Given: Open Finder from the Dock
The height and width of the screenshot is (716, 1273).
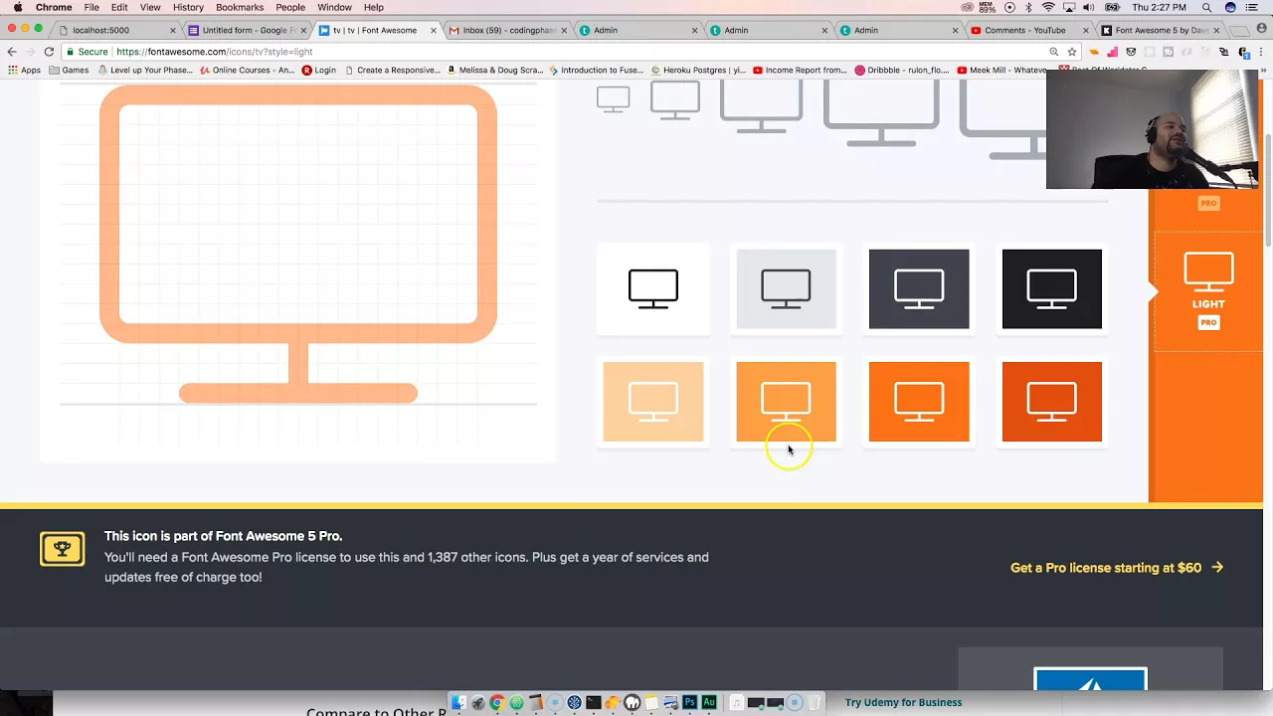Looking at the screenshot, I should pos(458,703).
